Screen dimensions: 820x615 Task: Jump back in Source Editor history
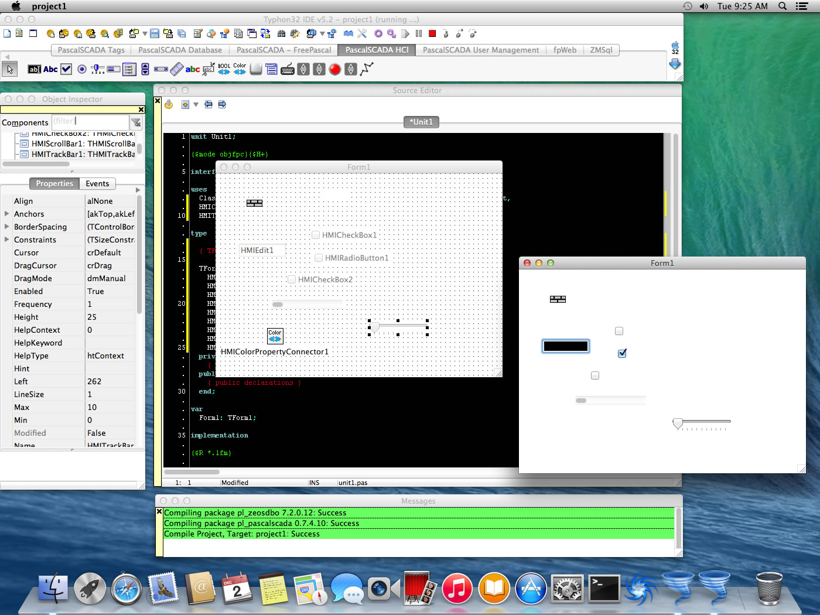pyautogui.click(x=209, y=104)
